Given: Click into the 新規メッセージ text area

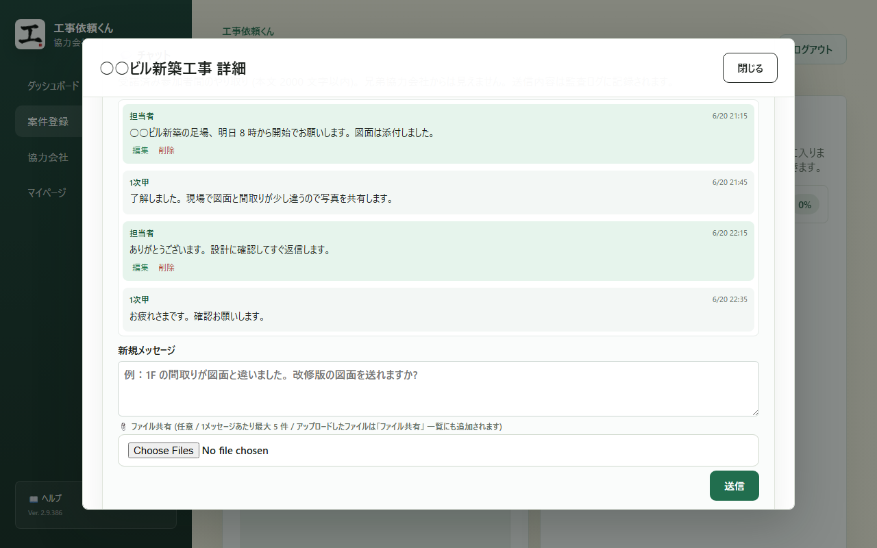Looking at the screenshot, I should click(438, 388).
